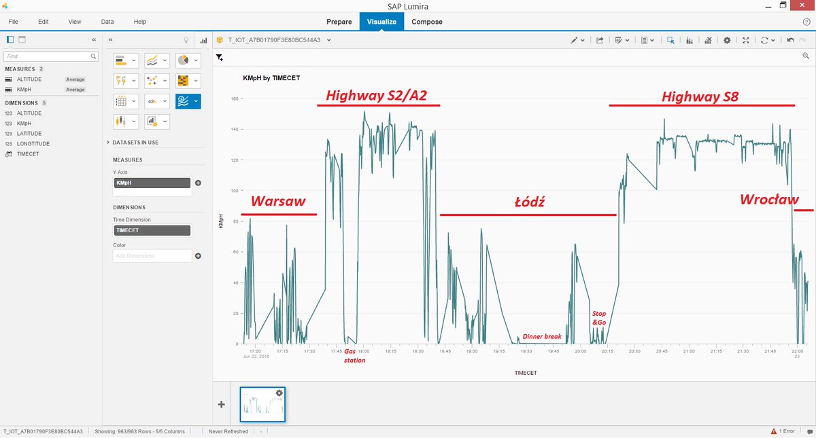Switch data panel to facet view
The image size is (816, 438).
coord(10,40)
